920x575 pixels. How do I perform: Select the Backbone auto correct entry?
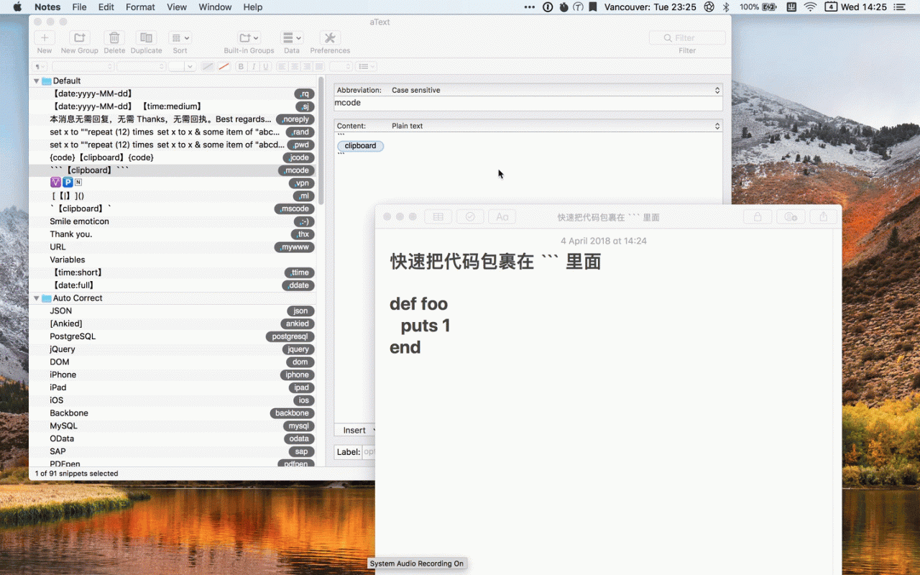coord(172,413)
